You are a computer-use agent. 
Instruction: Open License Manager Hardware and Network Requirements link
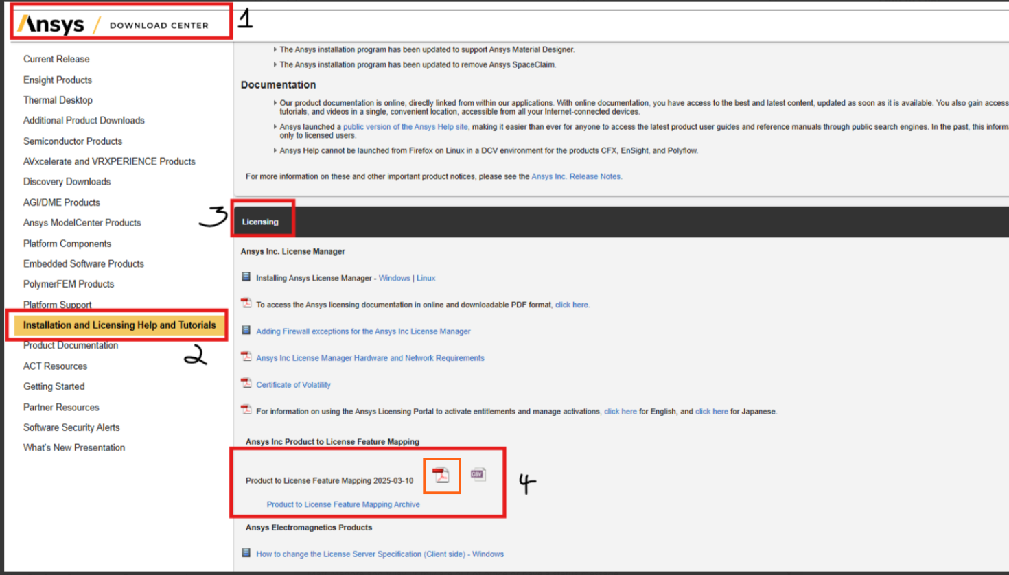[370, 358]
